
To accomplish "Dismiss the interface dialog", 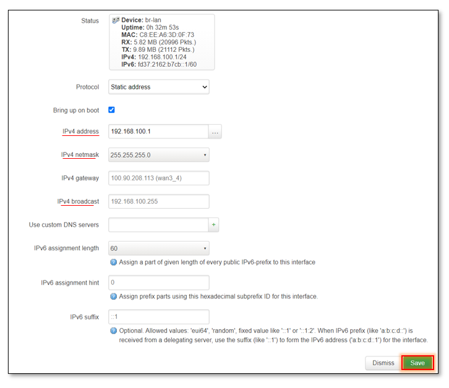I will (383, 363).
